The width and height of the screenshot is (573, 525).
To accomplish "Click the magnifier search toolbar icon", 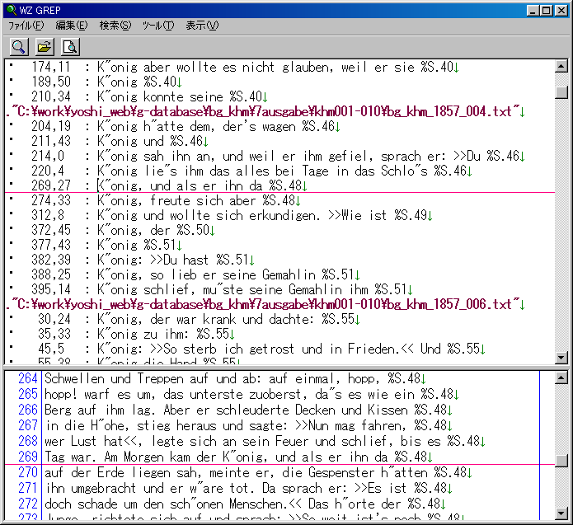I will tap(19, 47).
